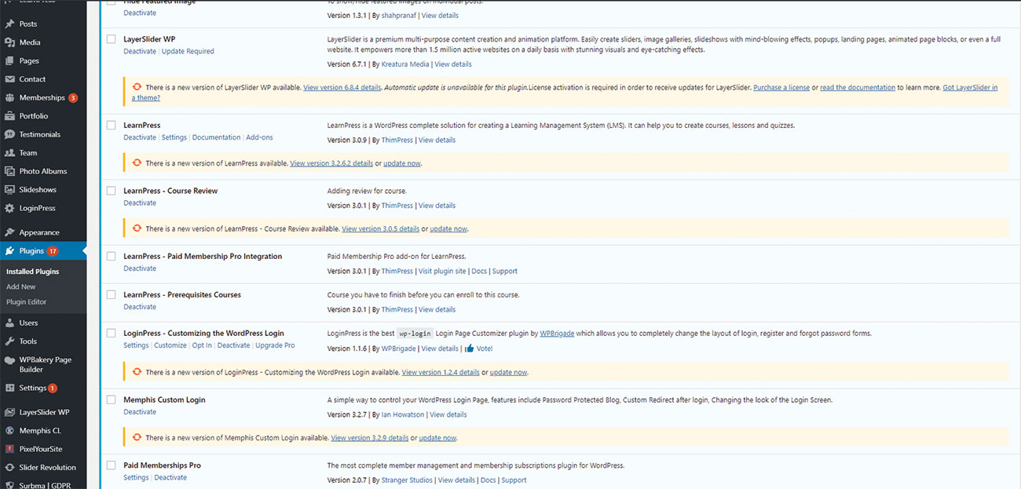The width and height of the screenshot is (1021, 489).
Task: Open the WPBrigade author link in description
Action: (x=557, y=334)
